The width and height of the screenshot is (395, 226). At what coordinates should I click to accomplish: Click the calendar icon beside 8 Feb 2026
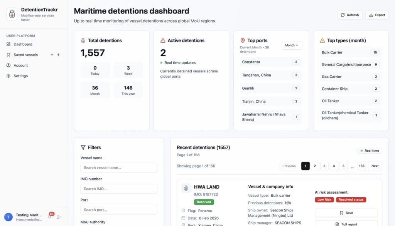coord(183,218)
